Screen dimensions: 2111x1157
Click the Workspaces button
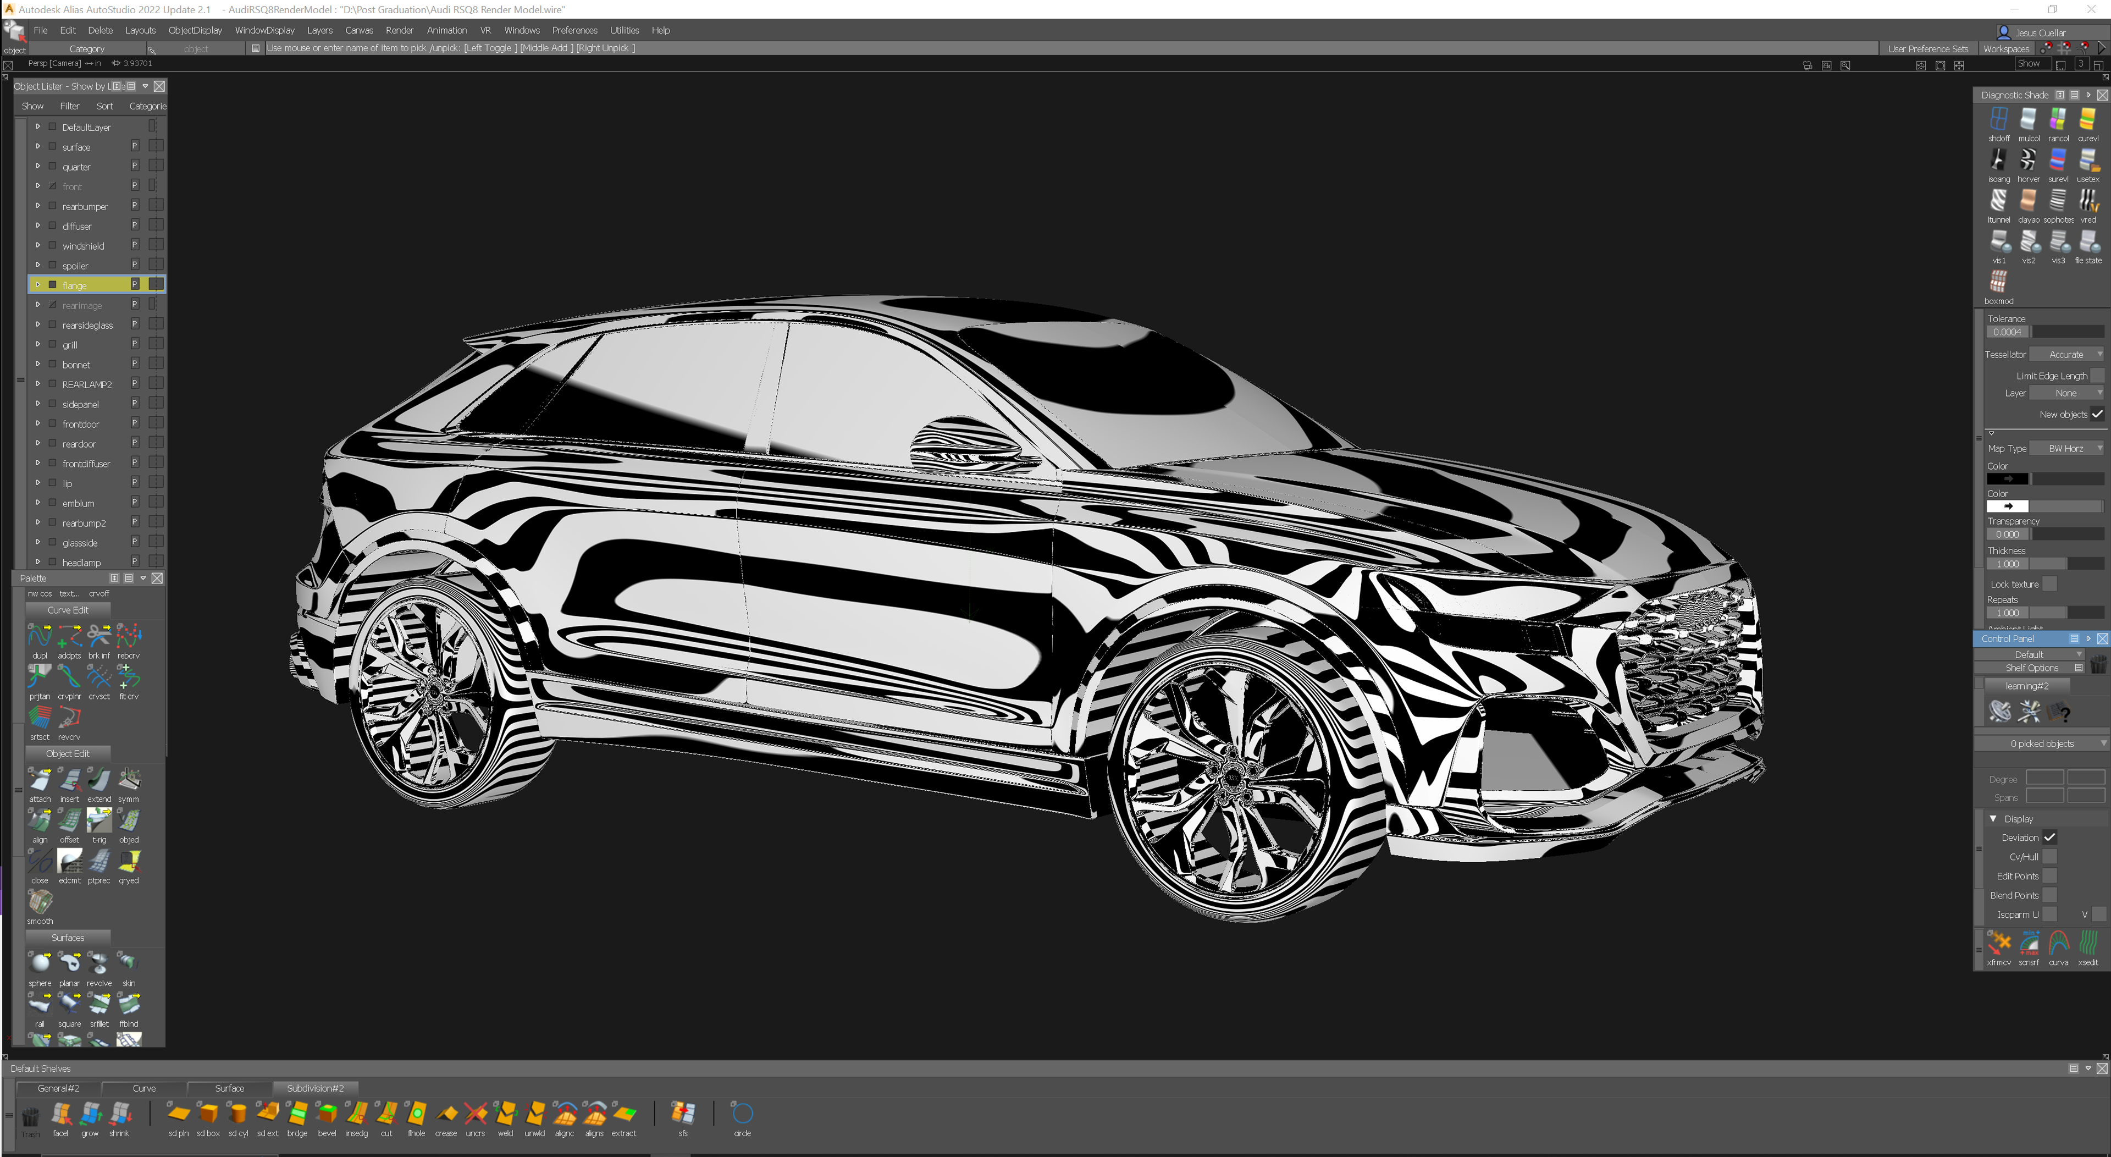click(2005, 48)
